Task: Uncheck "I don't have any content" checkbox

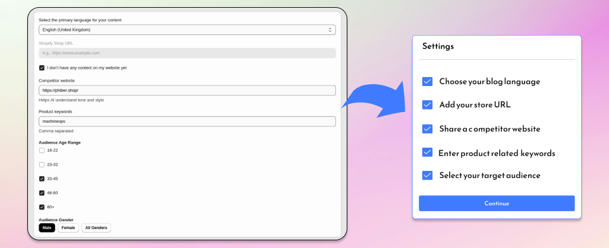Action: [42, 68]
